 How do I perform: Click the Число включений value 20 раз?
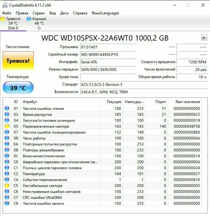click(192, 69)
